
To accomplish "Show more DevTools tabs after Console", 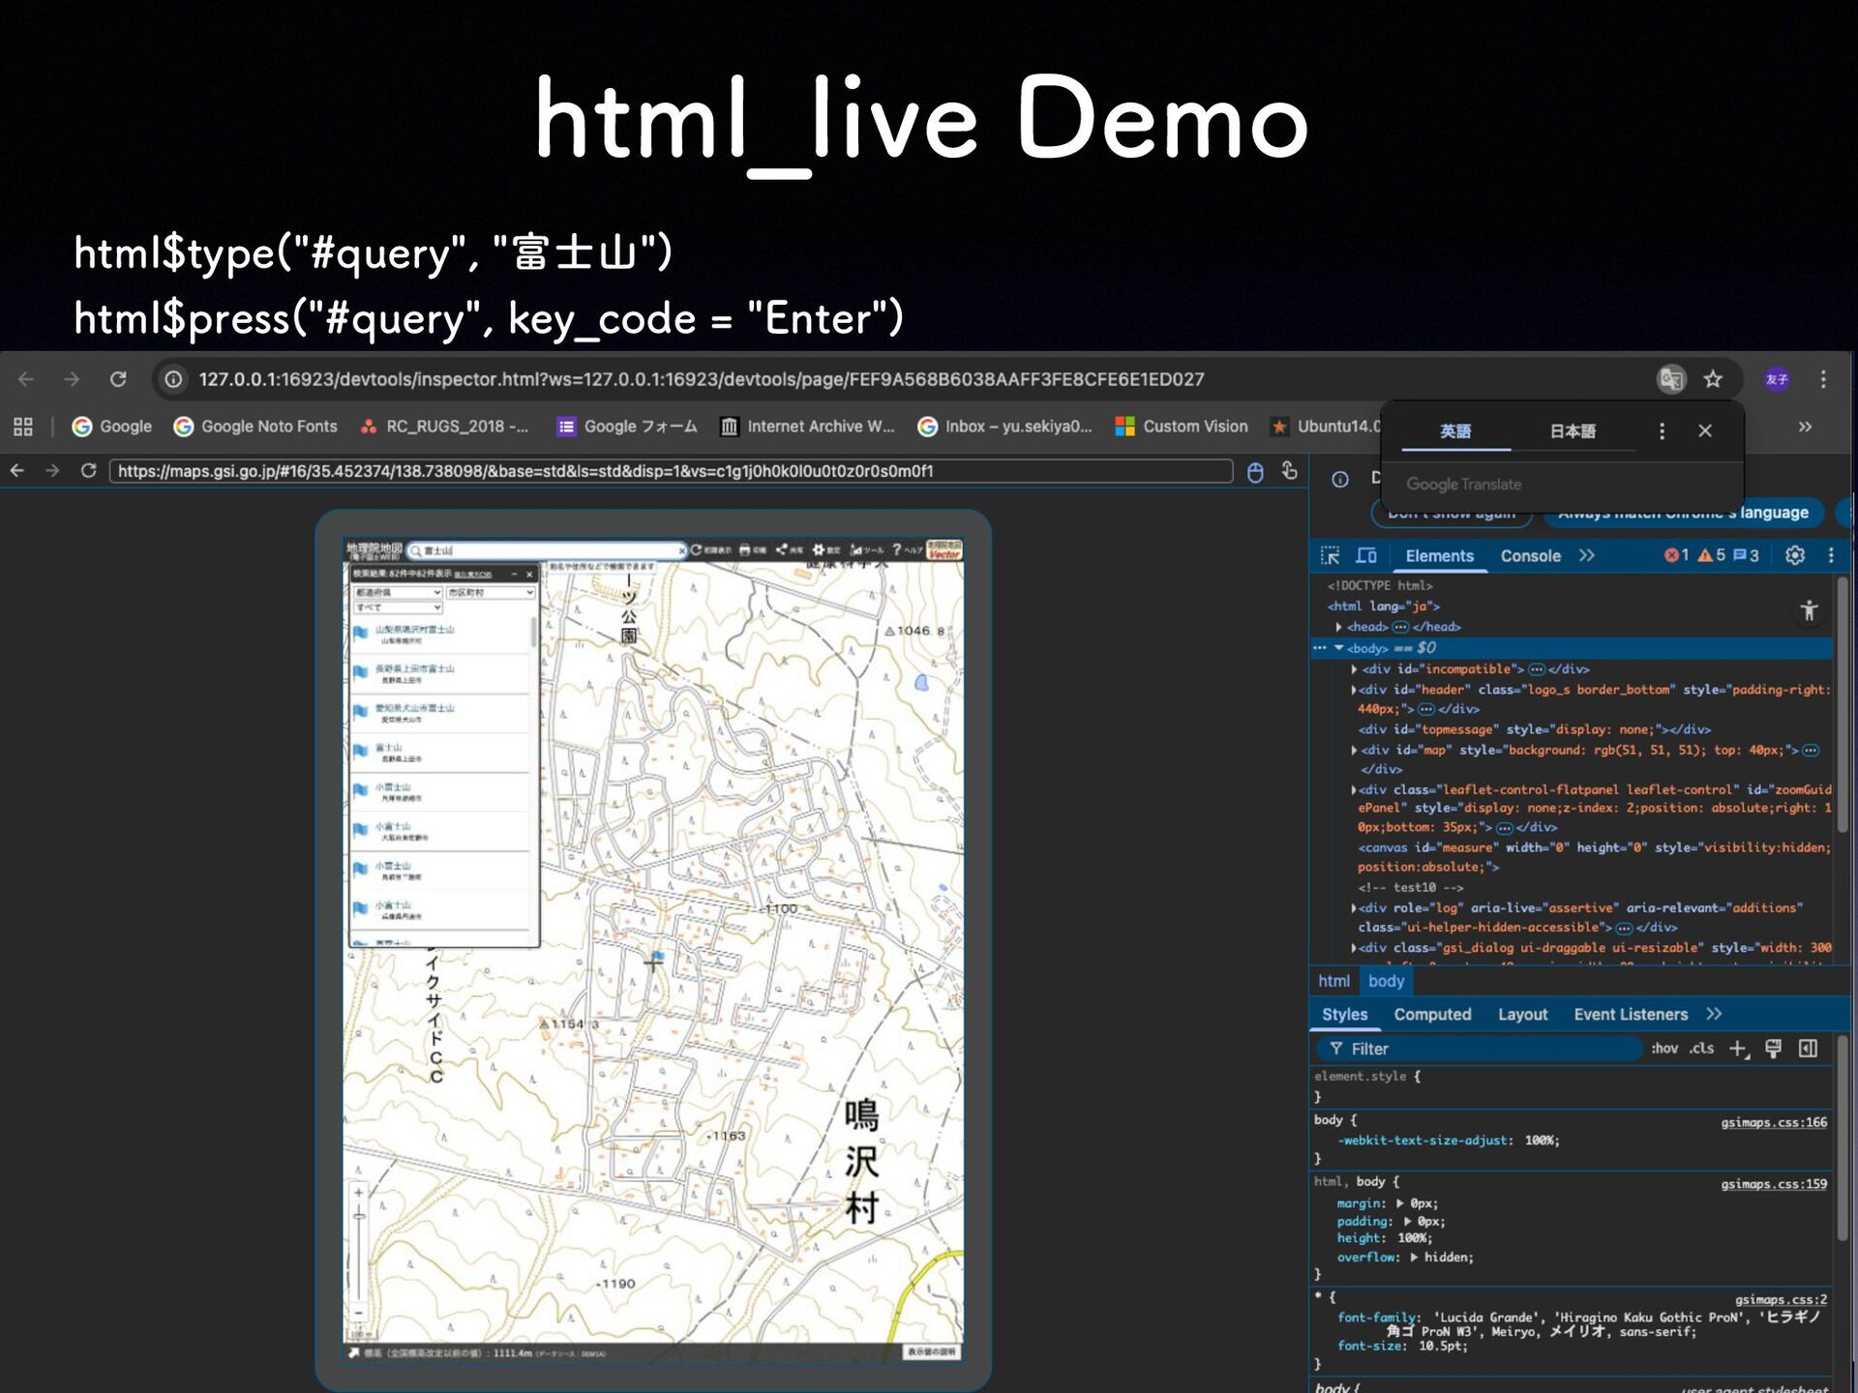I will coord(1586,555).
